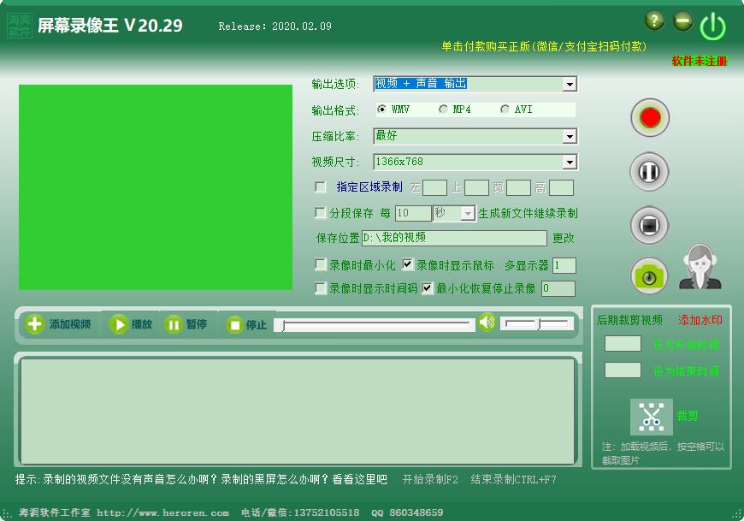The height and width of the screenshot is (521, 744).
Task: Click 添加水印 to add watermark
Action: click(700, 320)
